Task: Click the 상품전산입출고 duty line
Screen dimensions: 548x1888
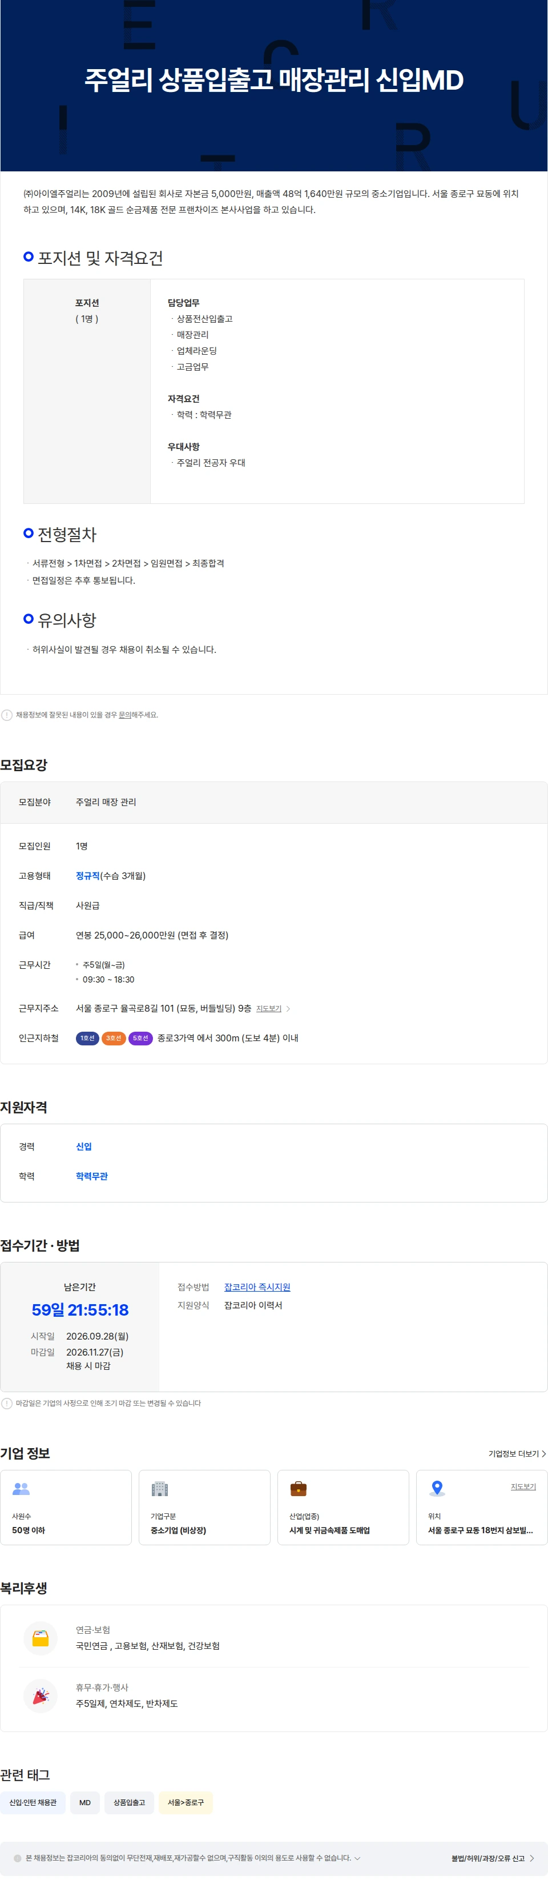Action: [204, 319]
